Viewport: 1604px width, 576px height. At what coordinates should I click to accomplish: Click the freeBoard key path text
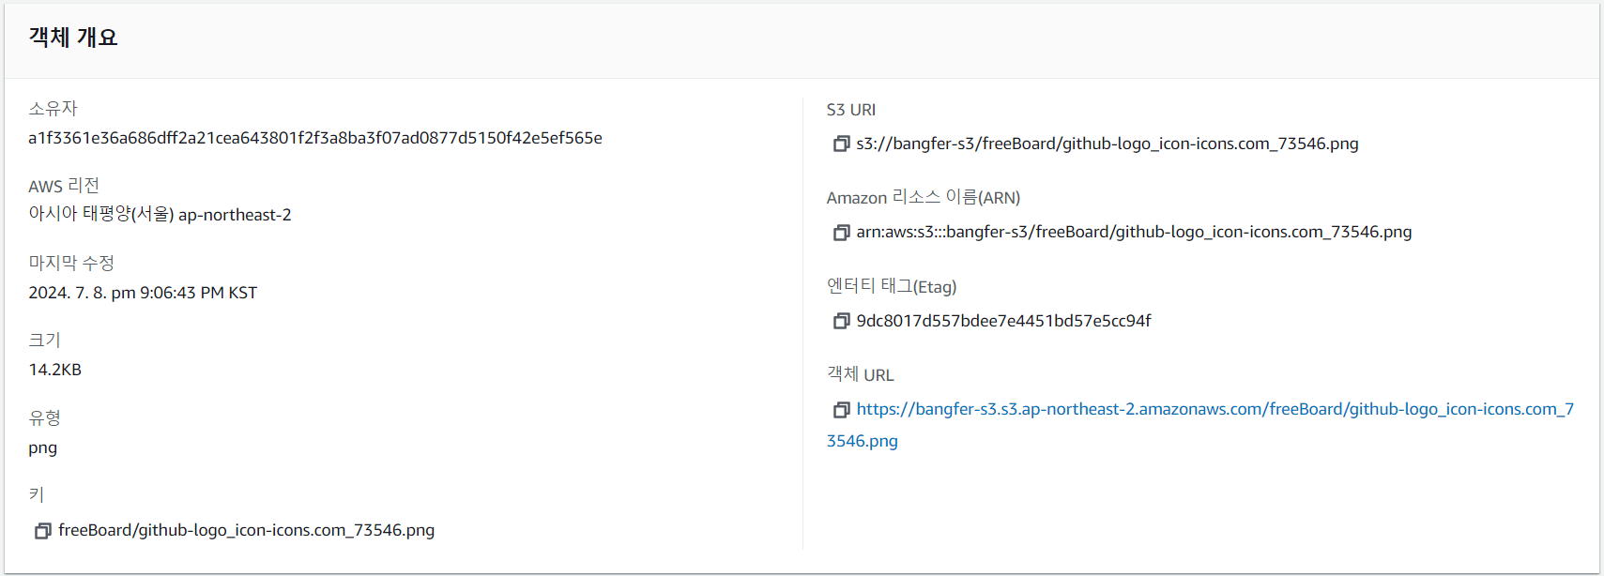coord(246,530)
